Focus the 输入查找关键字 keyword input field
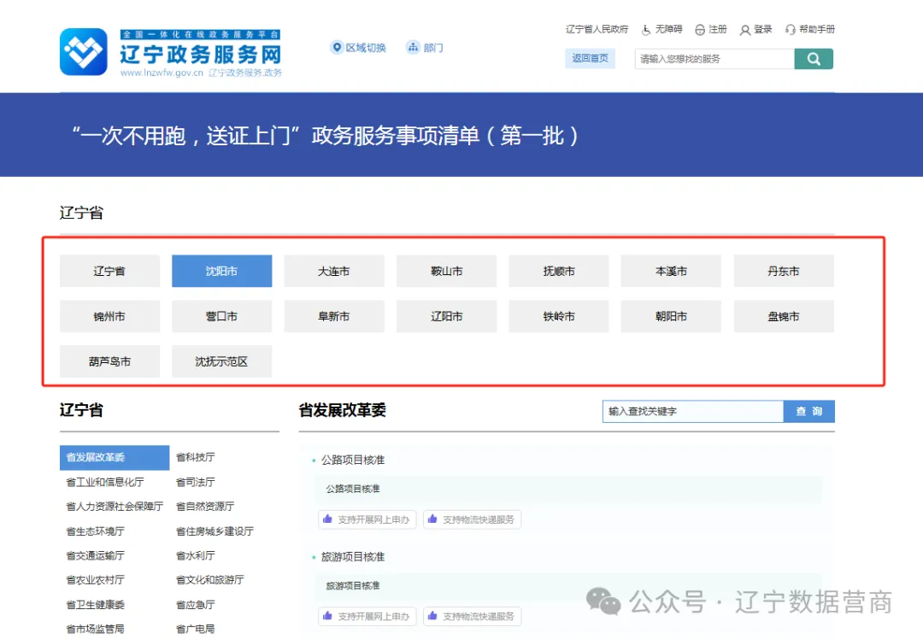The image size is (923, 639). 692,412
